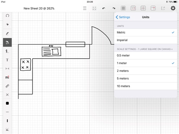This screenshot has width=179, height=134.
Task: Undo the last action
Action: [104, 8]
